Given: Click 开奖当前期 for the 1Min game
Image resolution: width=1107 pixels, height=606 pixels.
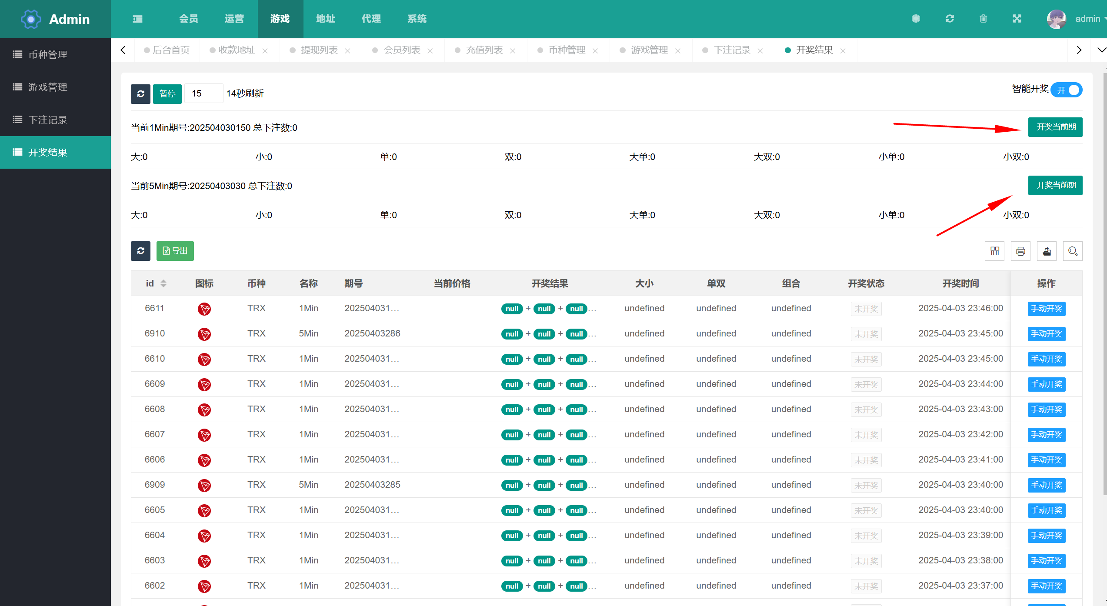Looking at the screenshot, I should tap(1055, 127).
